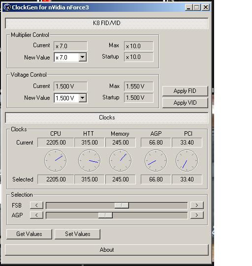Collapse the K8 FID/VID section header
The width and height of the screenshot is (252, 266).
(107, 23)
